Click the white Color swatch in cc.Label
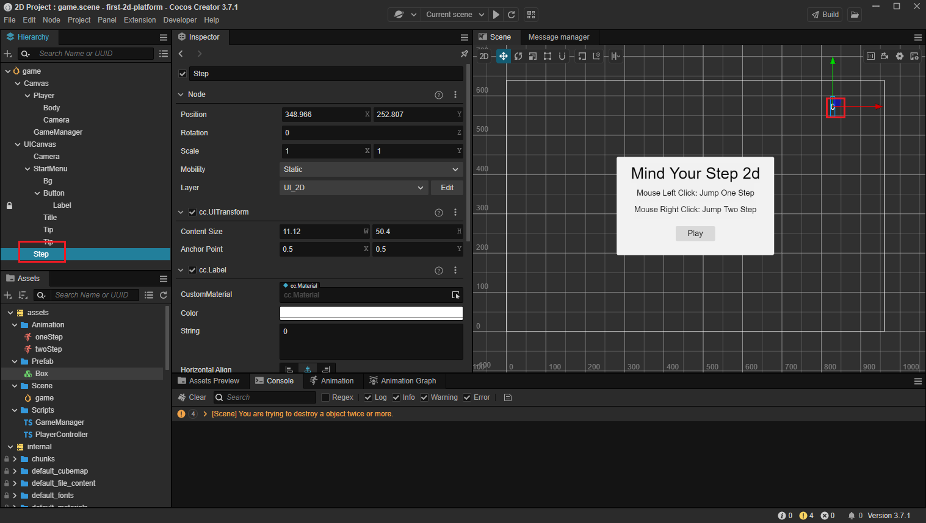The image size is (926, 523). point(371,313)
